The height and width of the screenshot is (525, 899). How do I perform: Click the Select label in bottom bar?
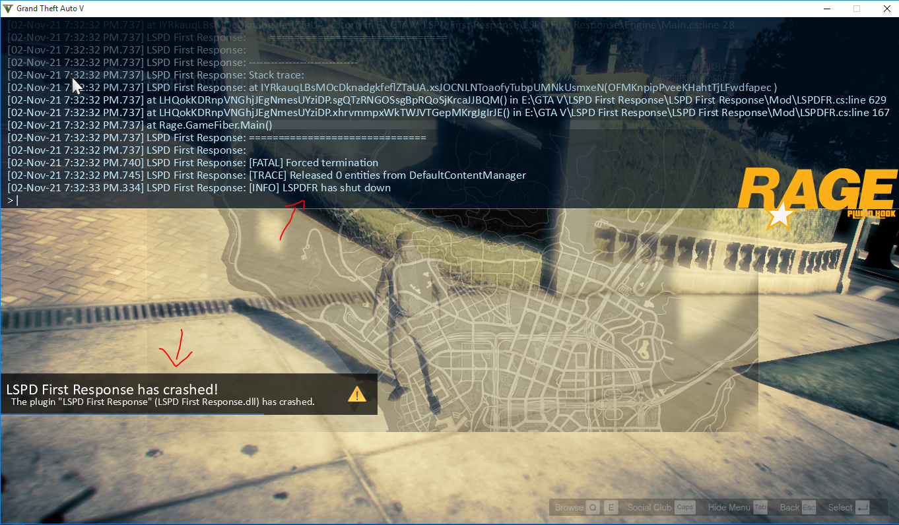tap(840, 507)
